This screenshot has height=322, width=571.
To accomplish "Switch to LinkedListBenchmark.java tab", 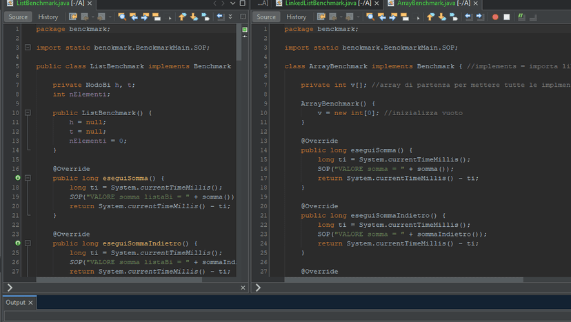I will coord(328,3).
